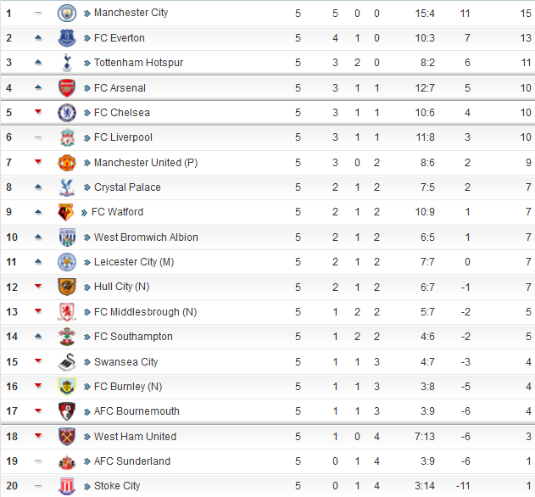Viewport: 535px width, 497px height.
Task: Click the Manchester City club crest
Action: click(67, 13)
